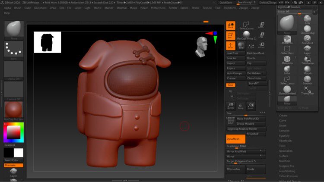This screenshot has width=324, height=182.
Task: Click the white secondary color swatch
Action: (x=19, y=153)
